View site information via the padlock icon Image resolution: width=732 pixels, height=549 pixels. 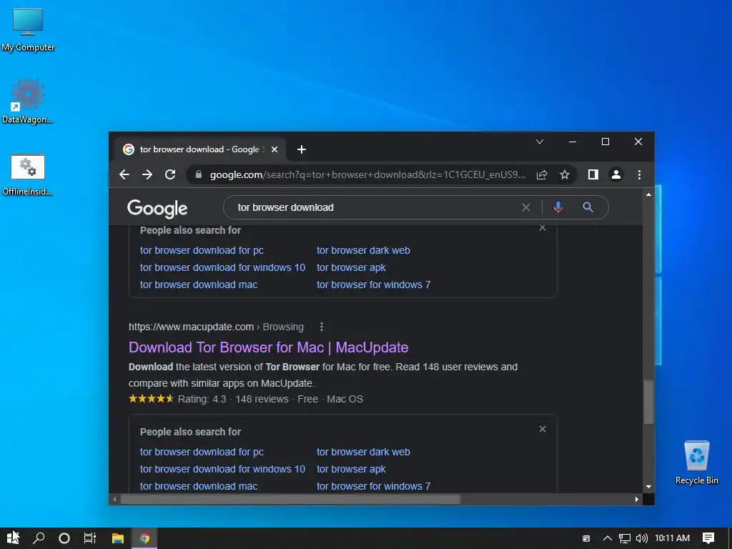click(x=199, y=174)
